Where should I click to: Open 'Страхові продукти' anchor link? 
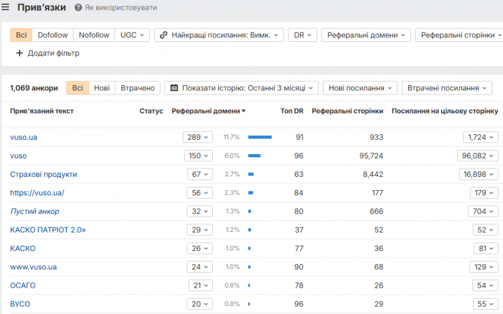(x=43, y=174)
